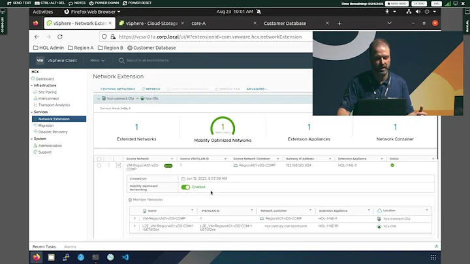Toggle Mobility Optimized Networking switch

pyautogui.click(x=185, y=187)
